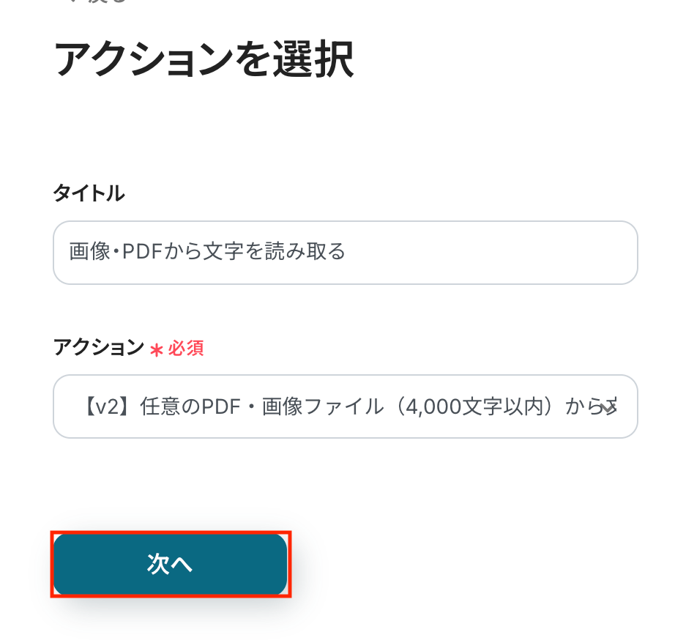Click the アクションを選択 heading
675x643 pixels.
[204, 60]
